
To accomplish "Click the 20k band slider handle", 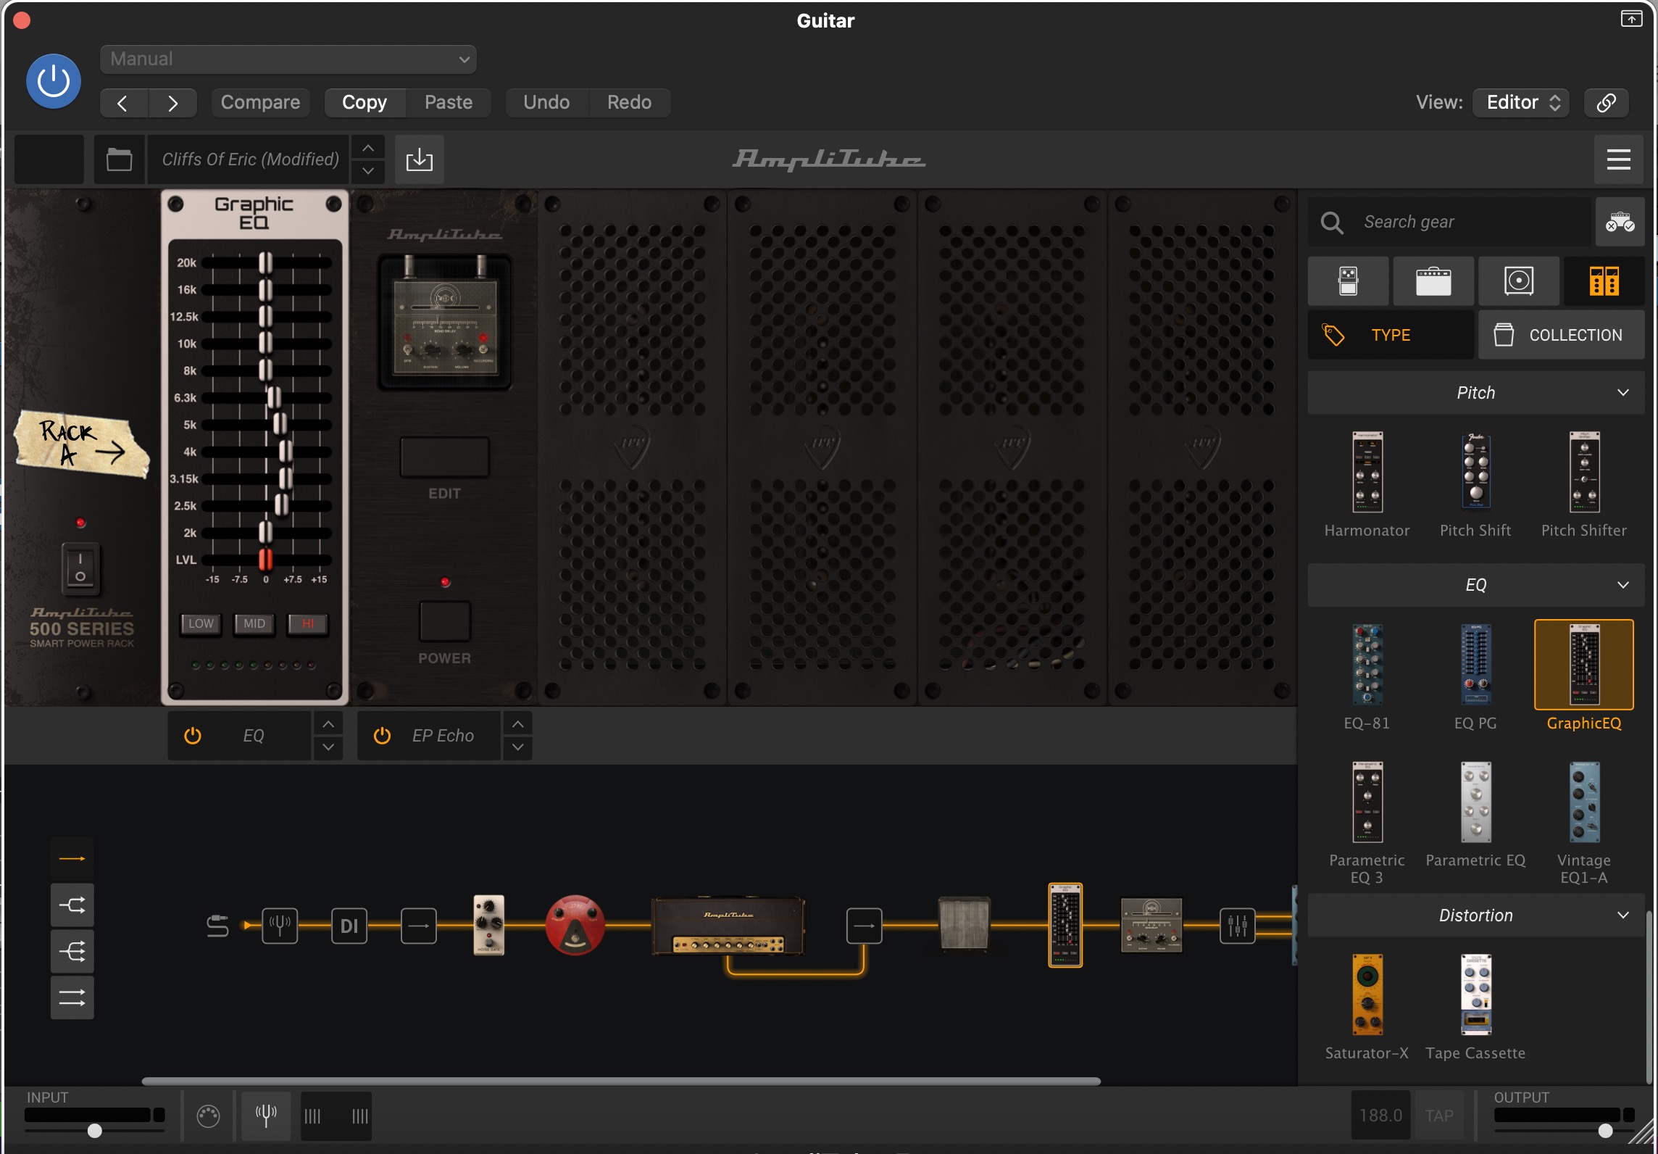I will click(266, 263).
